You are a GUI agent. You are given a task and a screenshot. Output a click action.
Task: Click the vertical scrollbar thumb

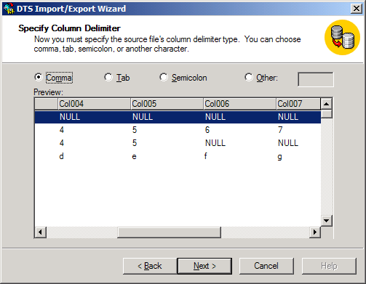327,114
